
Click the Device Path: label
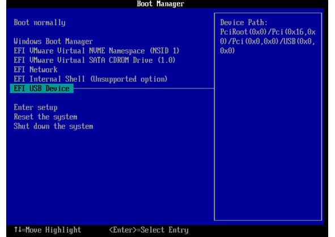point(244,23)
